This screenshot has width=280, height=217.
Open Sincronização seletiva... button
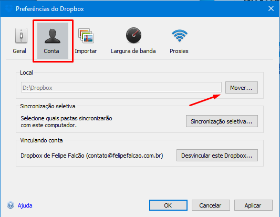222,121
